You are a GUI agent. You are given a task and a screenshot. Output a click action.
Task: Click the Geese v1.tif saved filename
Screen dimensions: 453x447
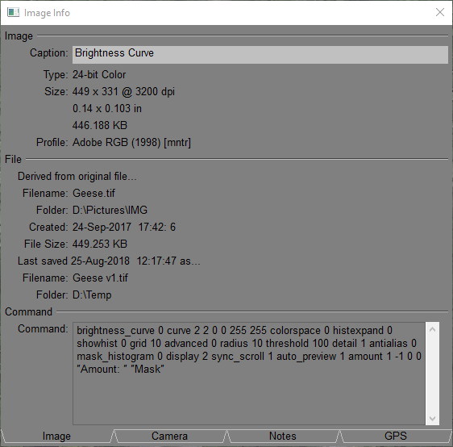click(x=100, y=278)
